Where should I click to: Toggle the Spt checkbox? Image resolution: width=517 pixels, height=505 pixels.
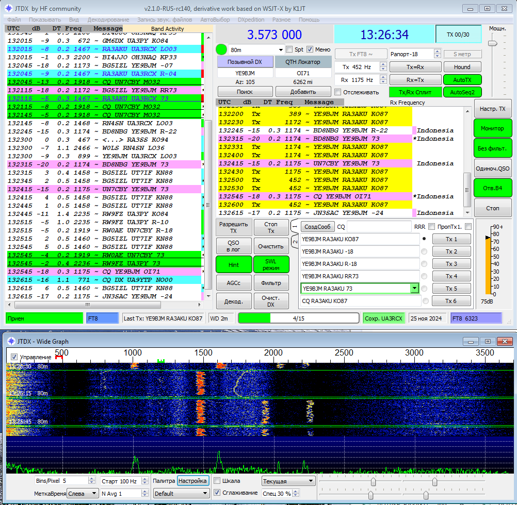tap(290, 49)
